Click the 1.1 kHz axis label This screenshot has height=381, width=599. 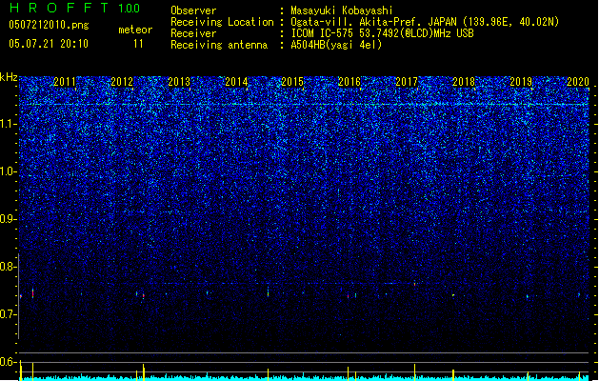[9, 124]
